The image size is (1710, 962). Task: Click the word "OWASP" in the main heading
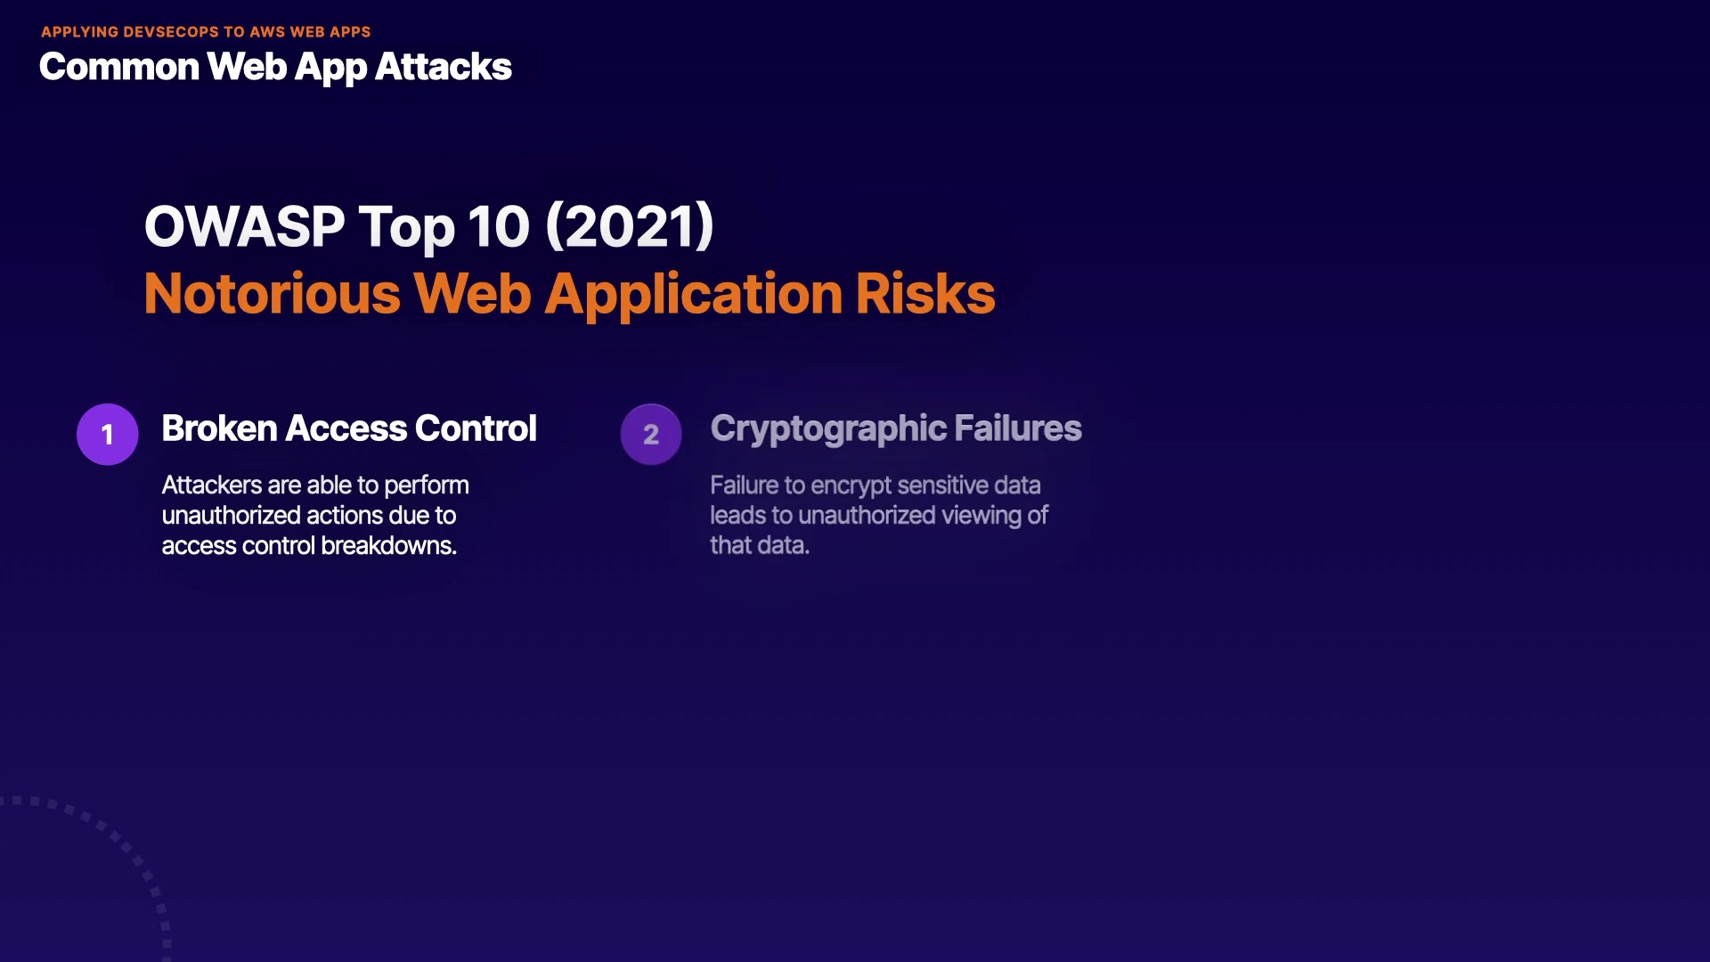pyautogui.click(x=244, y=226)
